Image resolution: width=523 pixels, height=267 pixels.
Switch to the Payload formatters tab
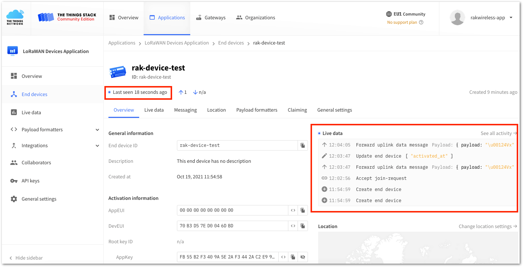[257, 110]
